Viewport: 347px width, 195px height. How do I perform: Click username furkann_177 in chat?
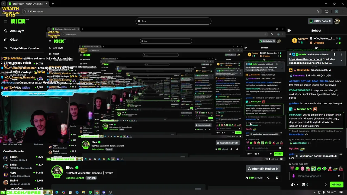click(304, 109)
